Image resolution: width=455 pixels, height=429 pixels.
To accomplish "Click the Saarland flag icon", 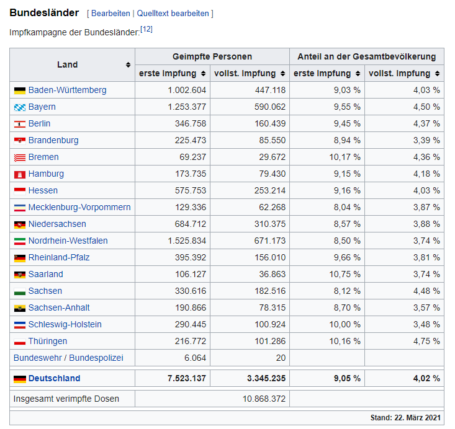I will coord(19,275).
